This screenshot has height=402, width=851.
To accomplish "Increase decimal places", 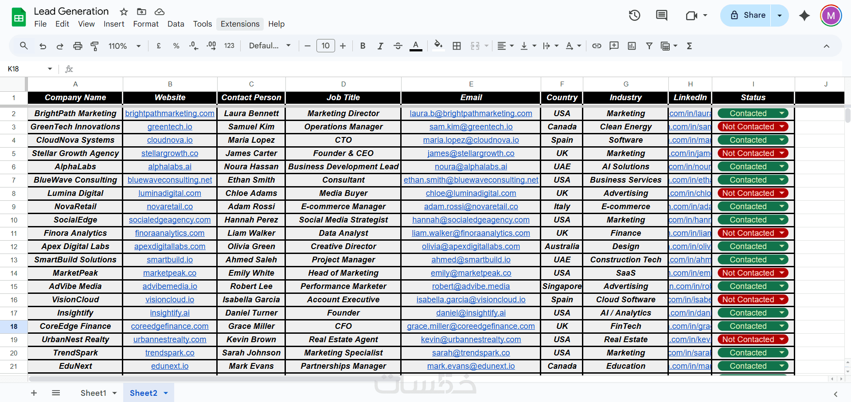I will [x=211, y=46].
